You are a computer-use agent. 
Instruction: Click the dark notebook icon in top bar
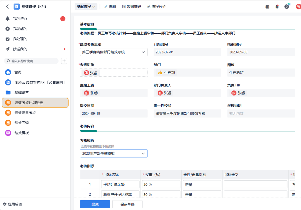267,7
